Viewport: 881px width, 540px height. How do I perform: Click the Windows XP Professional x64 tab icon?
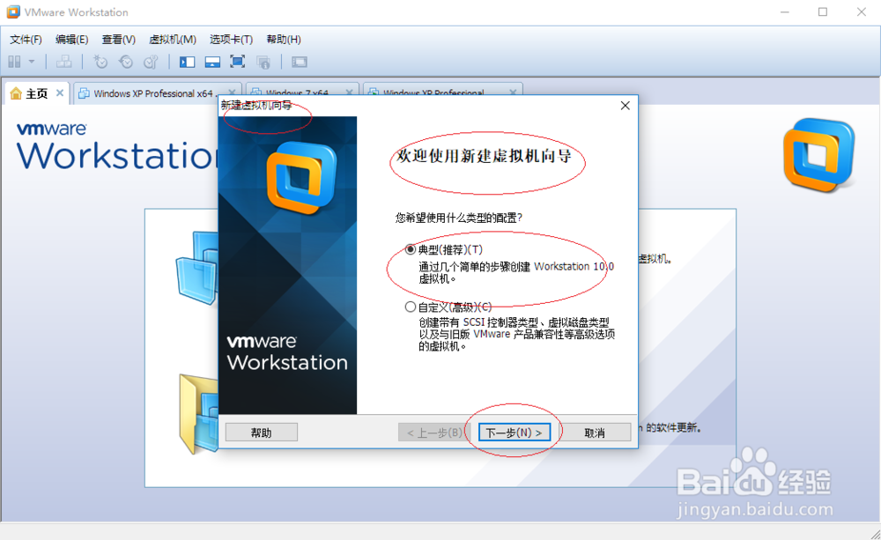pos(84,93)
